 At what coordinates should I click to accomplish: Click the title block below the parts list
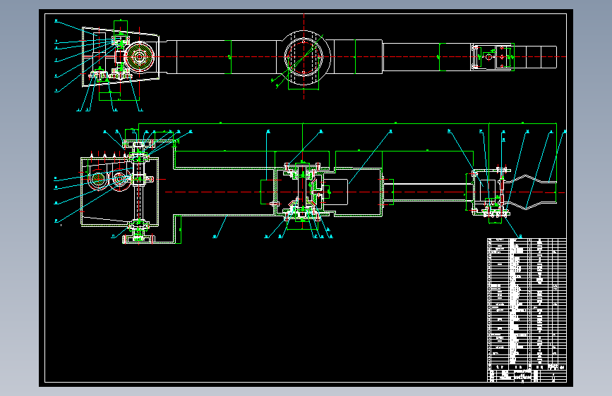tap(527, 376)
